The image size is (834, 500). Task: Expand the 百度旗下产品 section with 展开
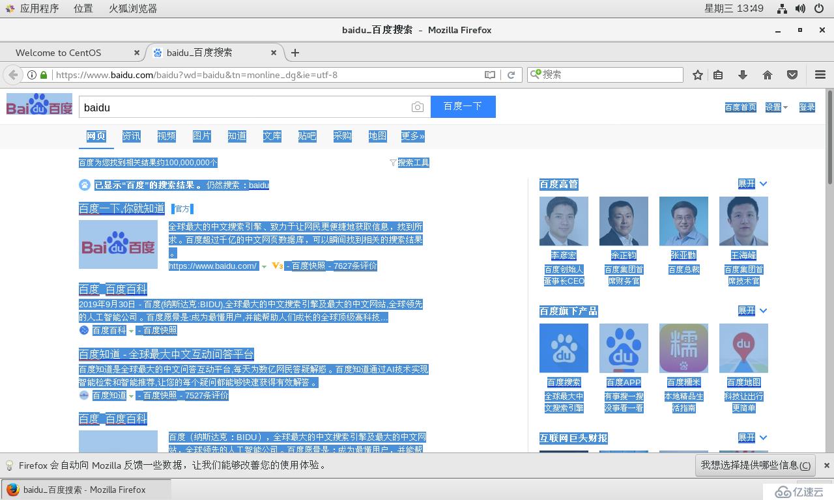[753, 311]
